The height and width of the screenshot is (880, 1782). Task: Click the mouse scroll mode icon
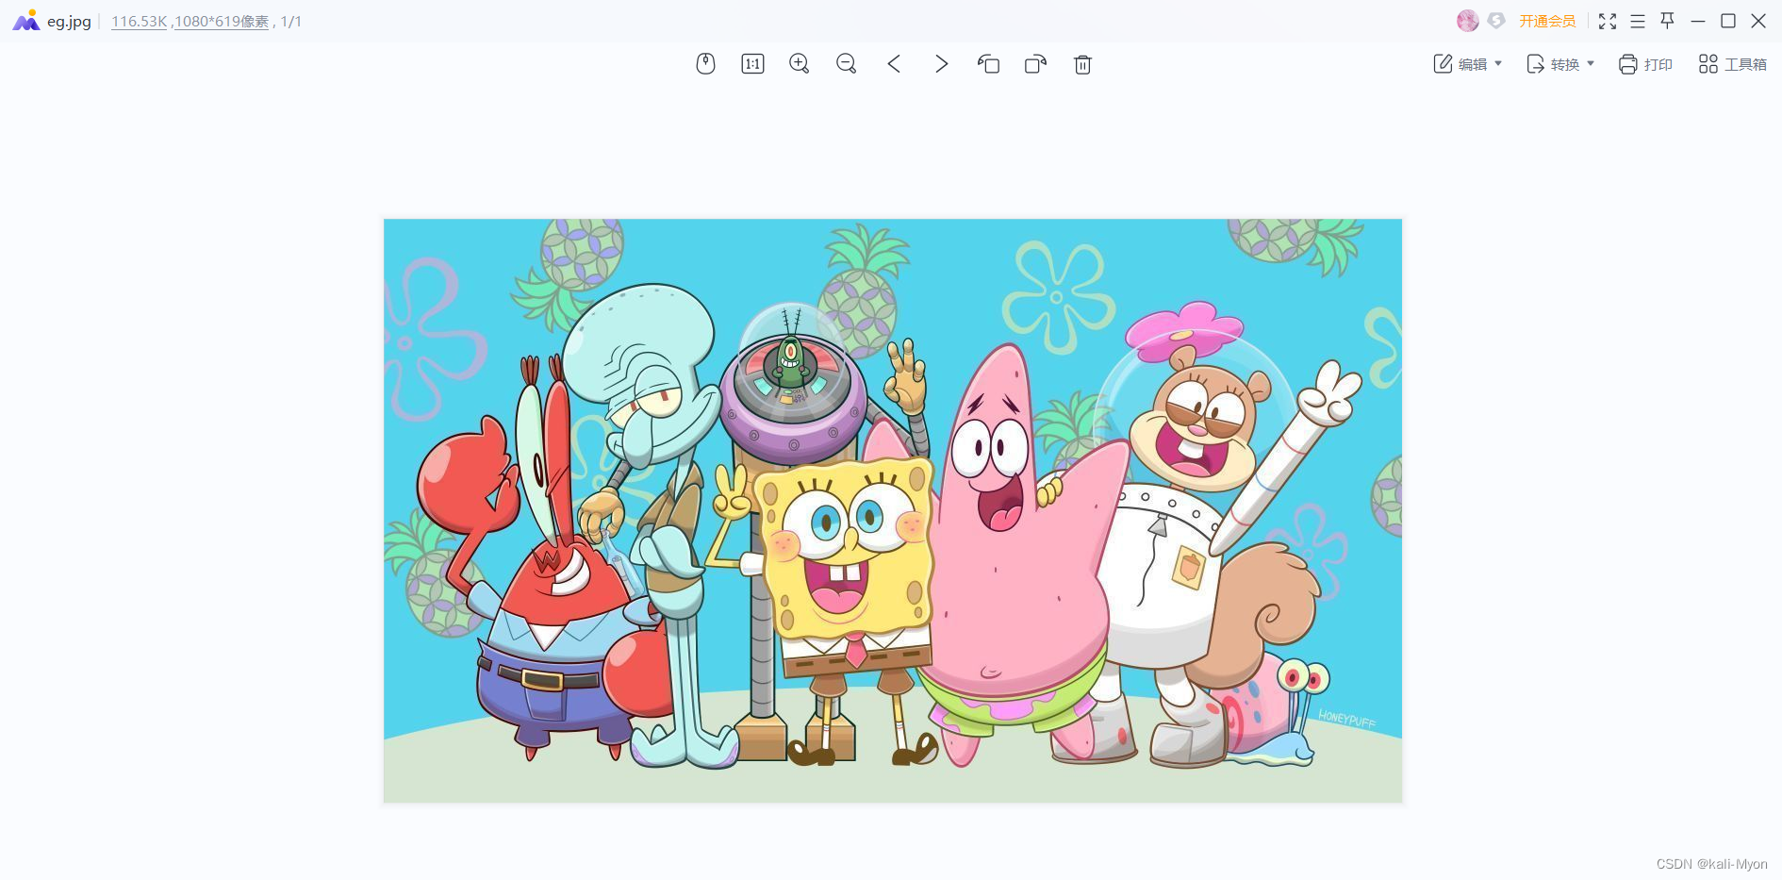pos(705,64)
